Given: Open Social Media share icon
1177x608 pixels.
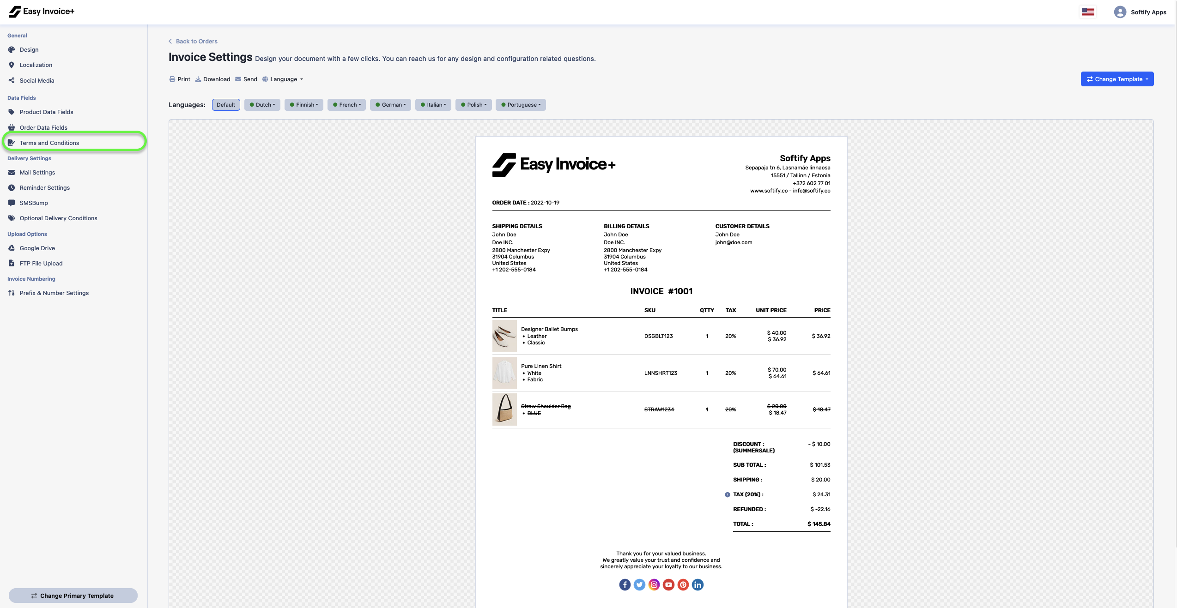Looking at the screenshot, I should tap(12, 80).
